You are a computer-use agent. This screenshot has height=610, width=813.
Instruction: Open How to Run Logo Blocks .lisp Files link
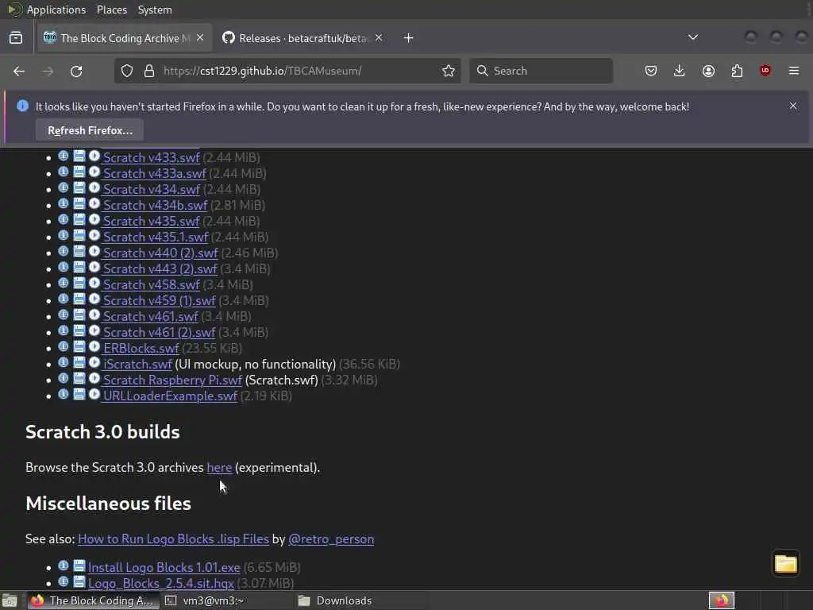[x=173, y=539]
